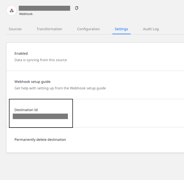Open the Transformation tab
184x180 pixels.
(49, 29)
